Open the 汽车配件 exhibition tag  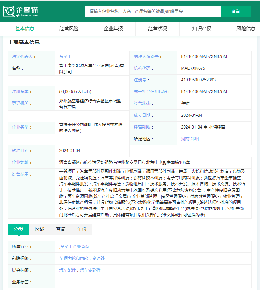pyautogui.click(x=67, y=270)
